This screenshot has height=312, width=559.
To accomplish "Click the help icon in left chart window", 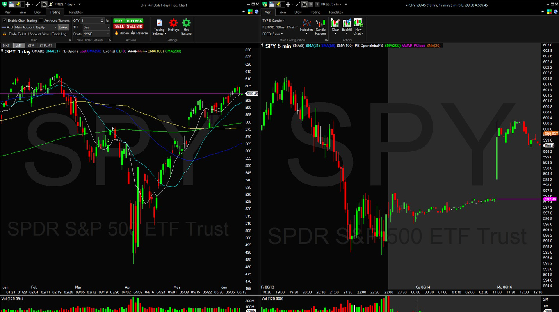I will pyautogui.click(x=257, y=12).
